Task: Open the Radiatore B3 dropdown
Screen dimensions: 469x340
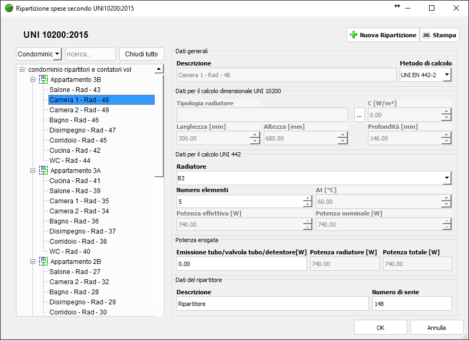Action: (447, 178)
